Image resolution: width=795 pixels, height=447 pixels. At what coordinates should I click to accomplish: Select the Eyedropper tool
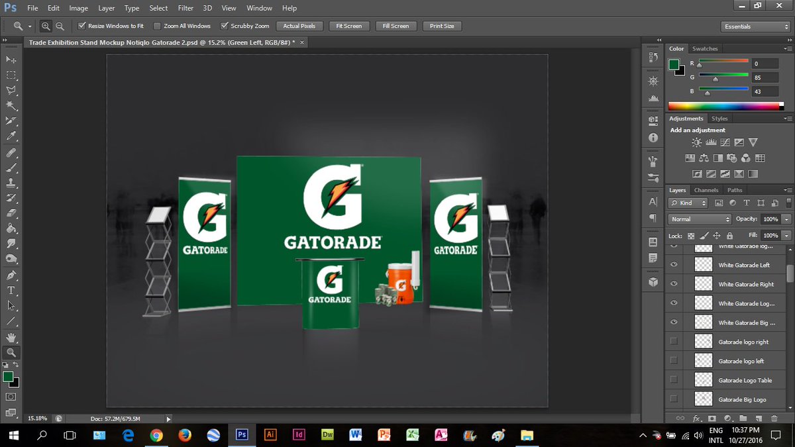11,136
